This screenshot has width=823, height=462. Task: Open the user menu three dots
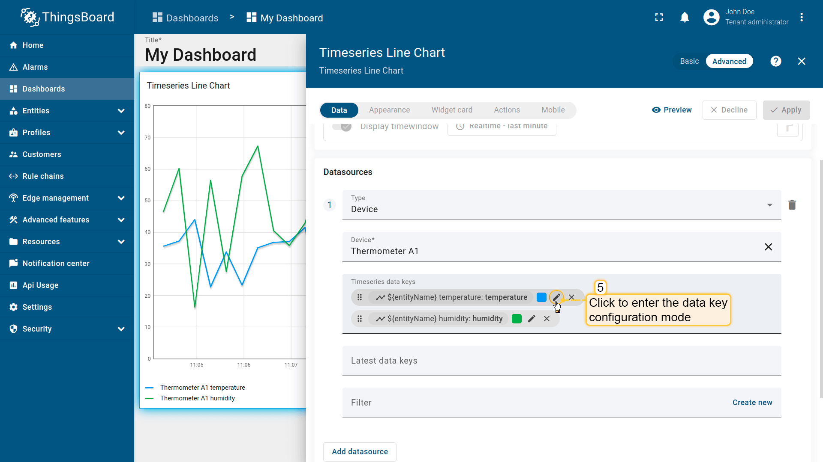click(801, 18)
